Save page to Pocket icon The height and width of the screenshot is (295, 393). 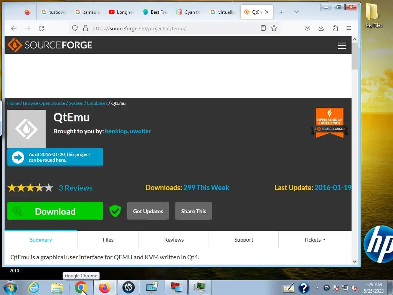pyautogui.click(x=307, y=28)
